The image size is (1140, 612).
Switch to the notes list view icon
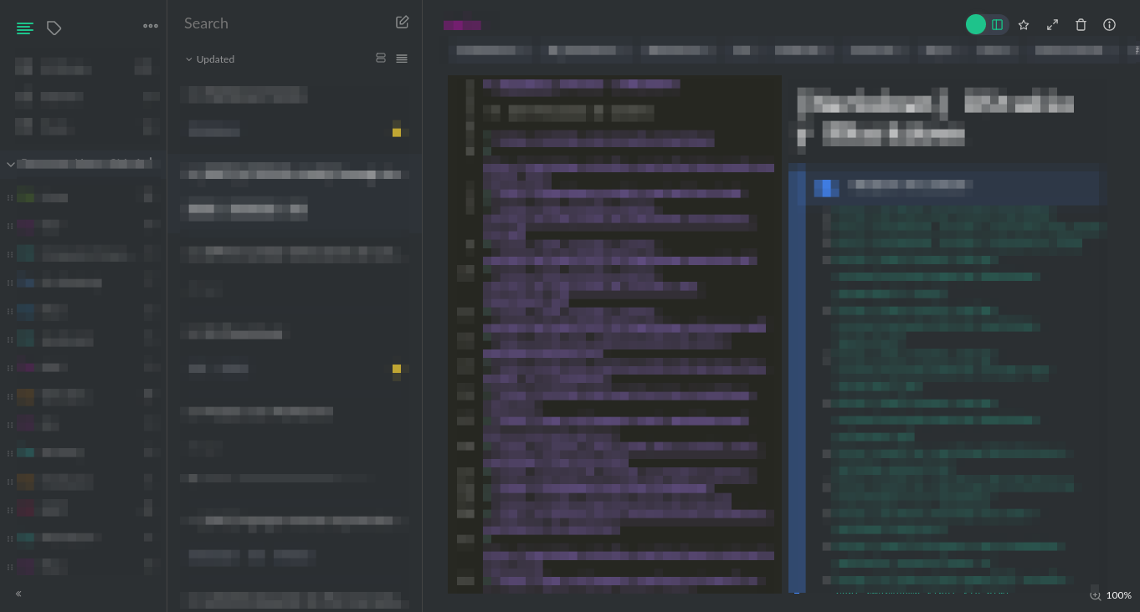click(25, 28)
